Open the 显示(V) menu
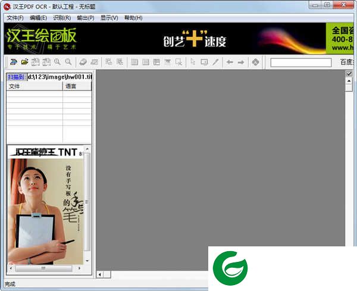357x291 pixels. 109,18
